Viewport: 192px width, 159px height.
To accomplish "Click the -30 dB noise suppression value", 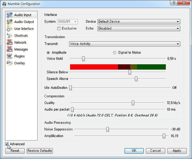I will tap(175, 129).
